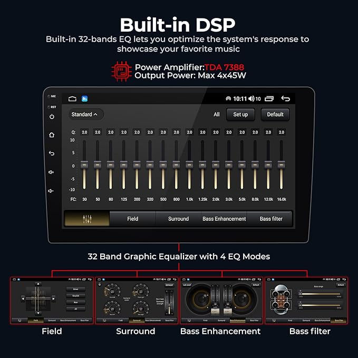This screenshot has width=358, height=358.
Task: Click the 16.0k band slider handle
Action: click(282, 165)
